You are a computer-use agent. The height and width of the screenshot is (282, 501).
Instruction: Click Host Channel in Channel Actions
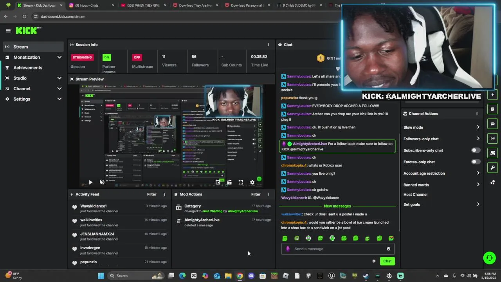pyautogui.click(x=415, y=195)
